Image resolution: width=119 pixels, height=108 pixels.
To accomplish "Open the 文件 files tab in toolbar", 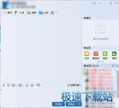I will (44, 13).
